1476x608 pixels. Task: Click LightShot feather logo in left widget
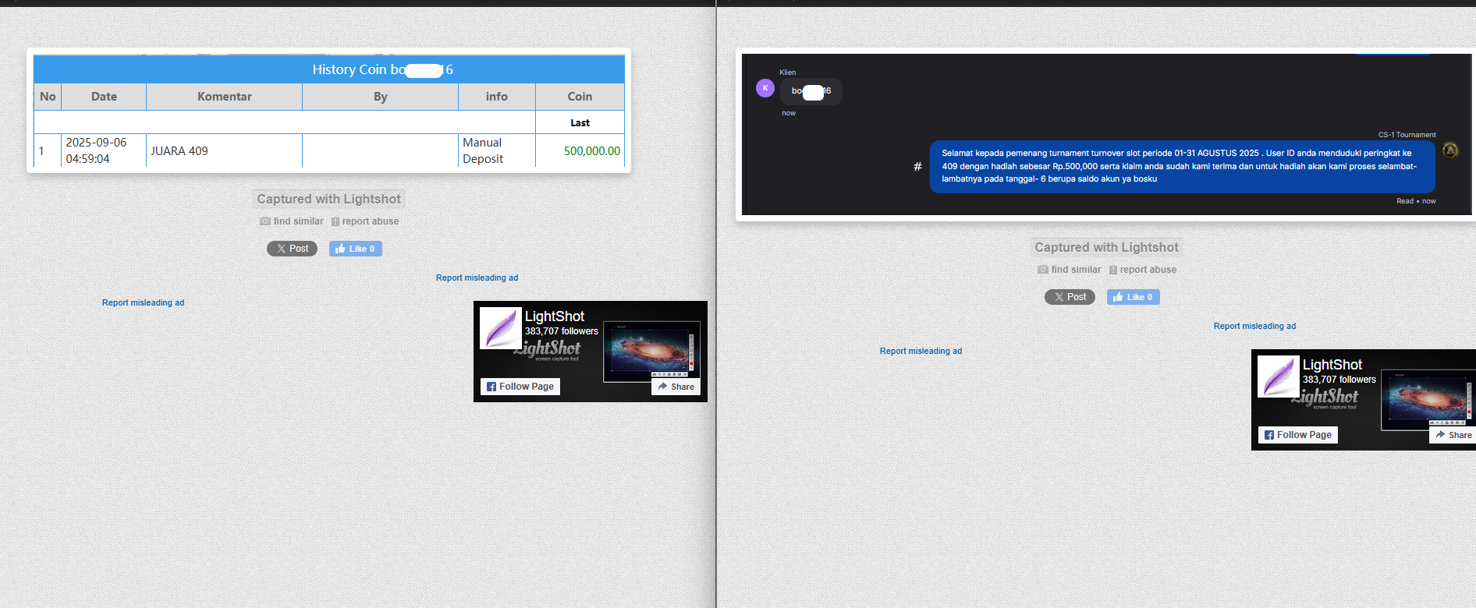coord(500,327)
